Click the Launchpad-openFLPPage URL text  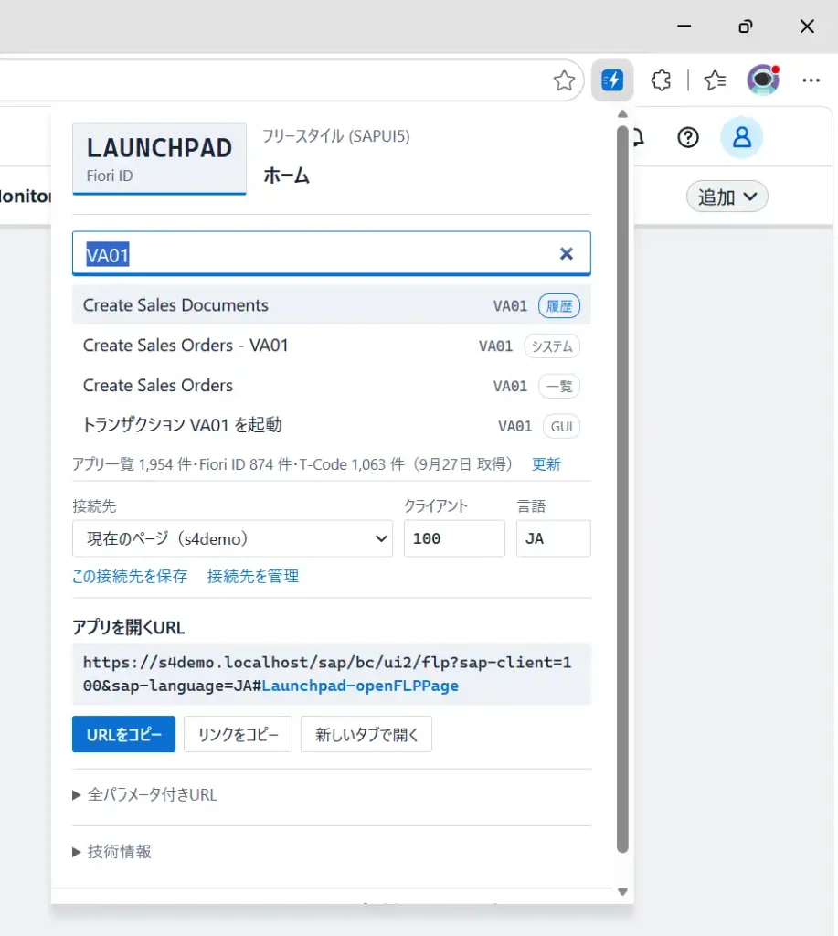tap(360, 686)
